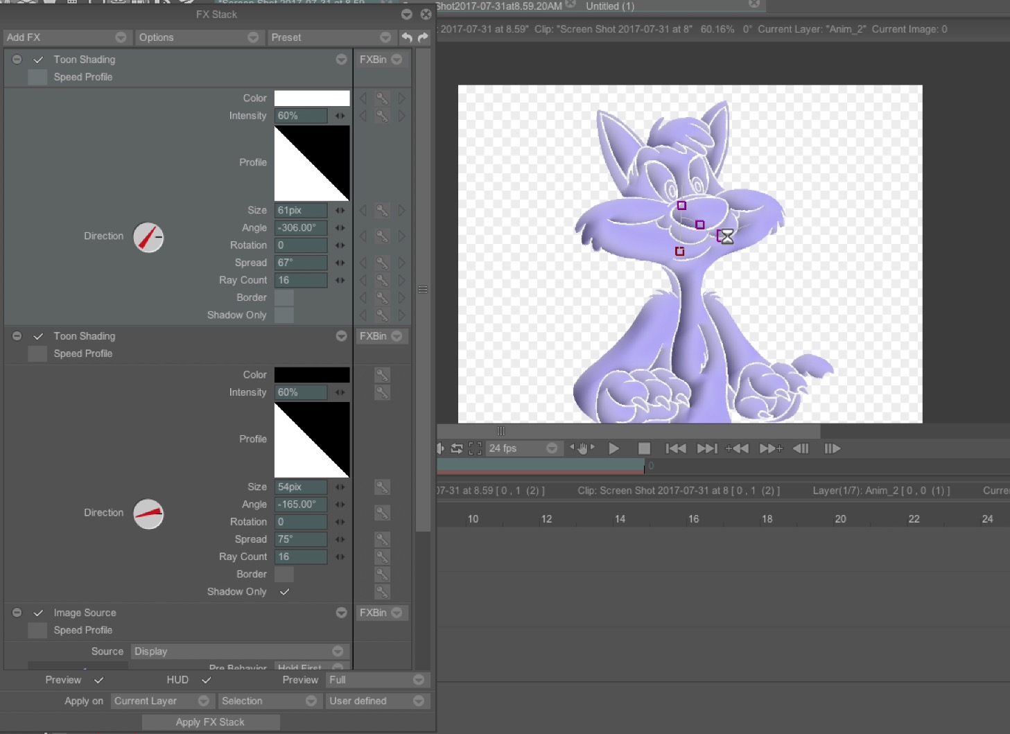The image size is (1010, 734).
Task: Disable the second Toon Shading effect checkmark
Action: pyautogui.click(x=38, y=336)
